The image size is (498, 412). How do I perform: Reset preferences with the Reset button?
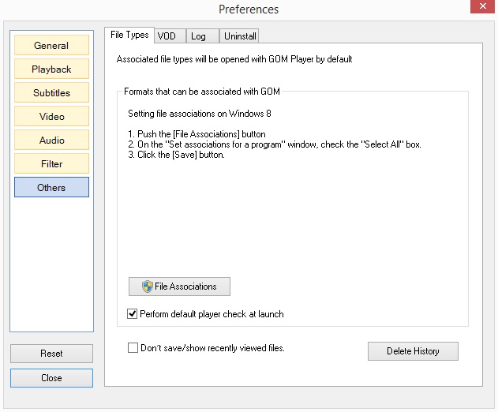pos(51,354)
